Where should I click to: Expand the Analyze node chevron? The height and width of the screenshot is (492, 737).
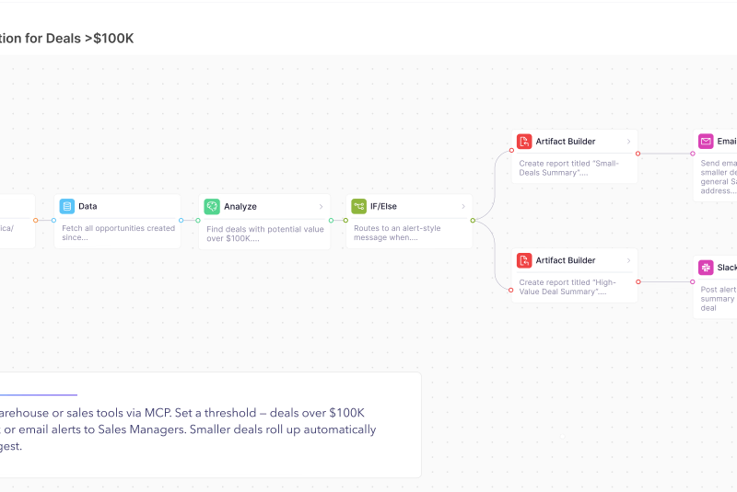click(321, 206)
